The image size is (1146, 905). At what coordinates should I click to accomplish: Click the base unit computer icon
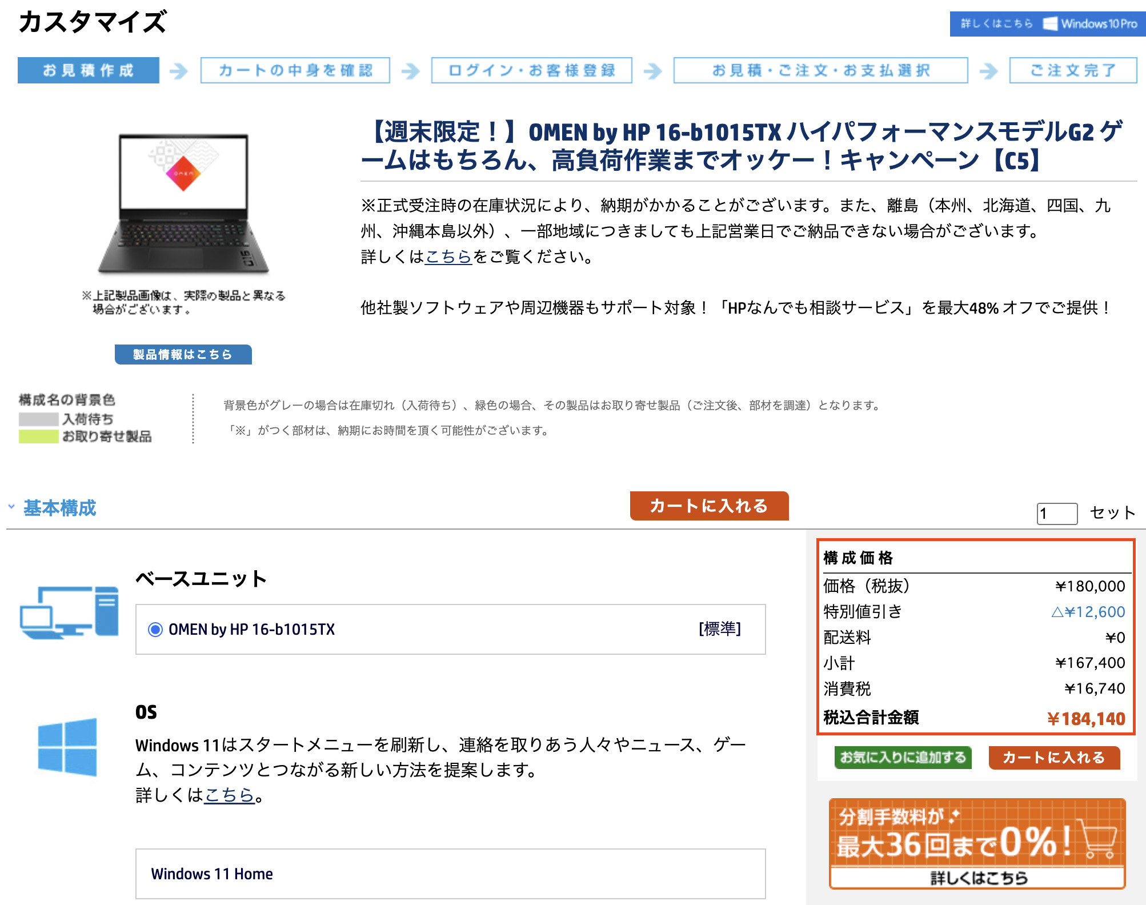[69, 612]
